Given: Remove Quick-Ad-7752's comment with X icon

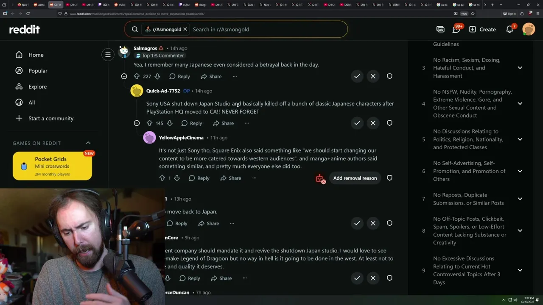Looking at the screenshot, I should point(373,123).
